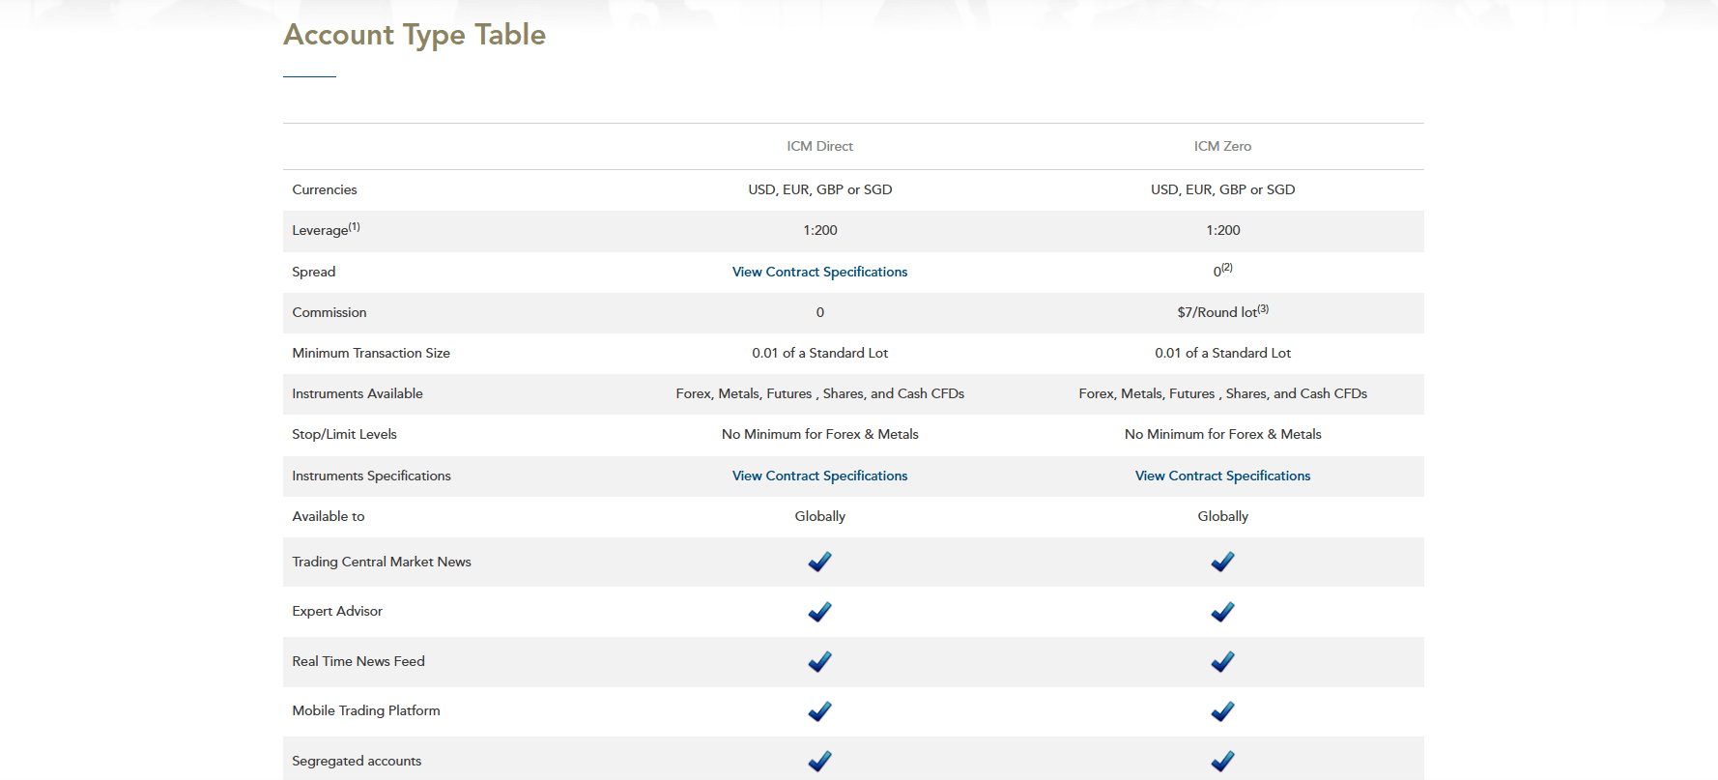
Task: Click the ICM Direct commission value 0
Action: coord(819,312)
